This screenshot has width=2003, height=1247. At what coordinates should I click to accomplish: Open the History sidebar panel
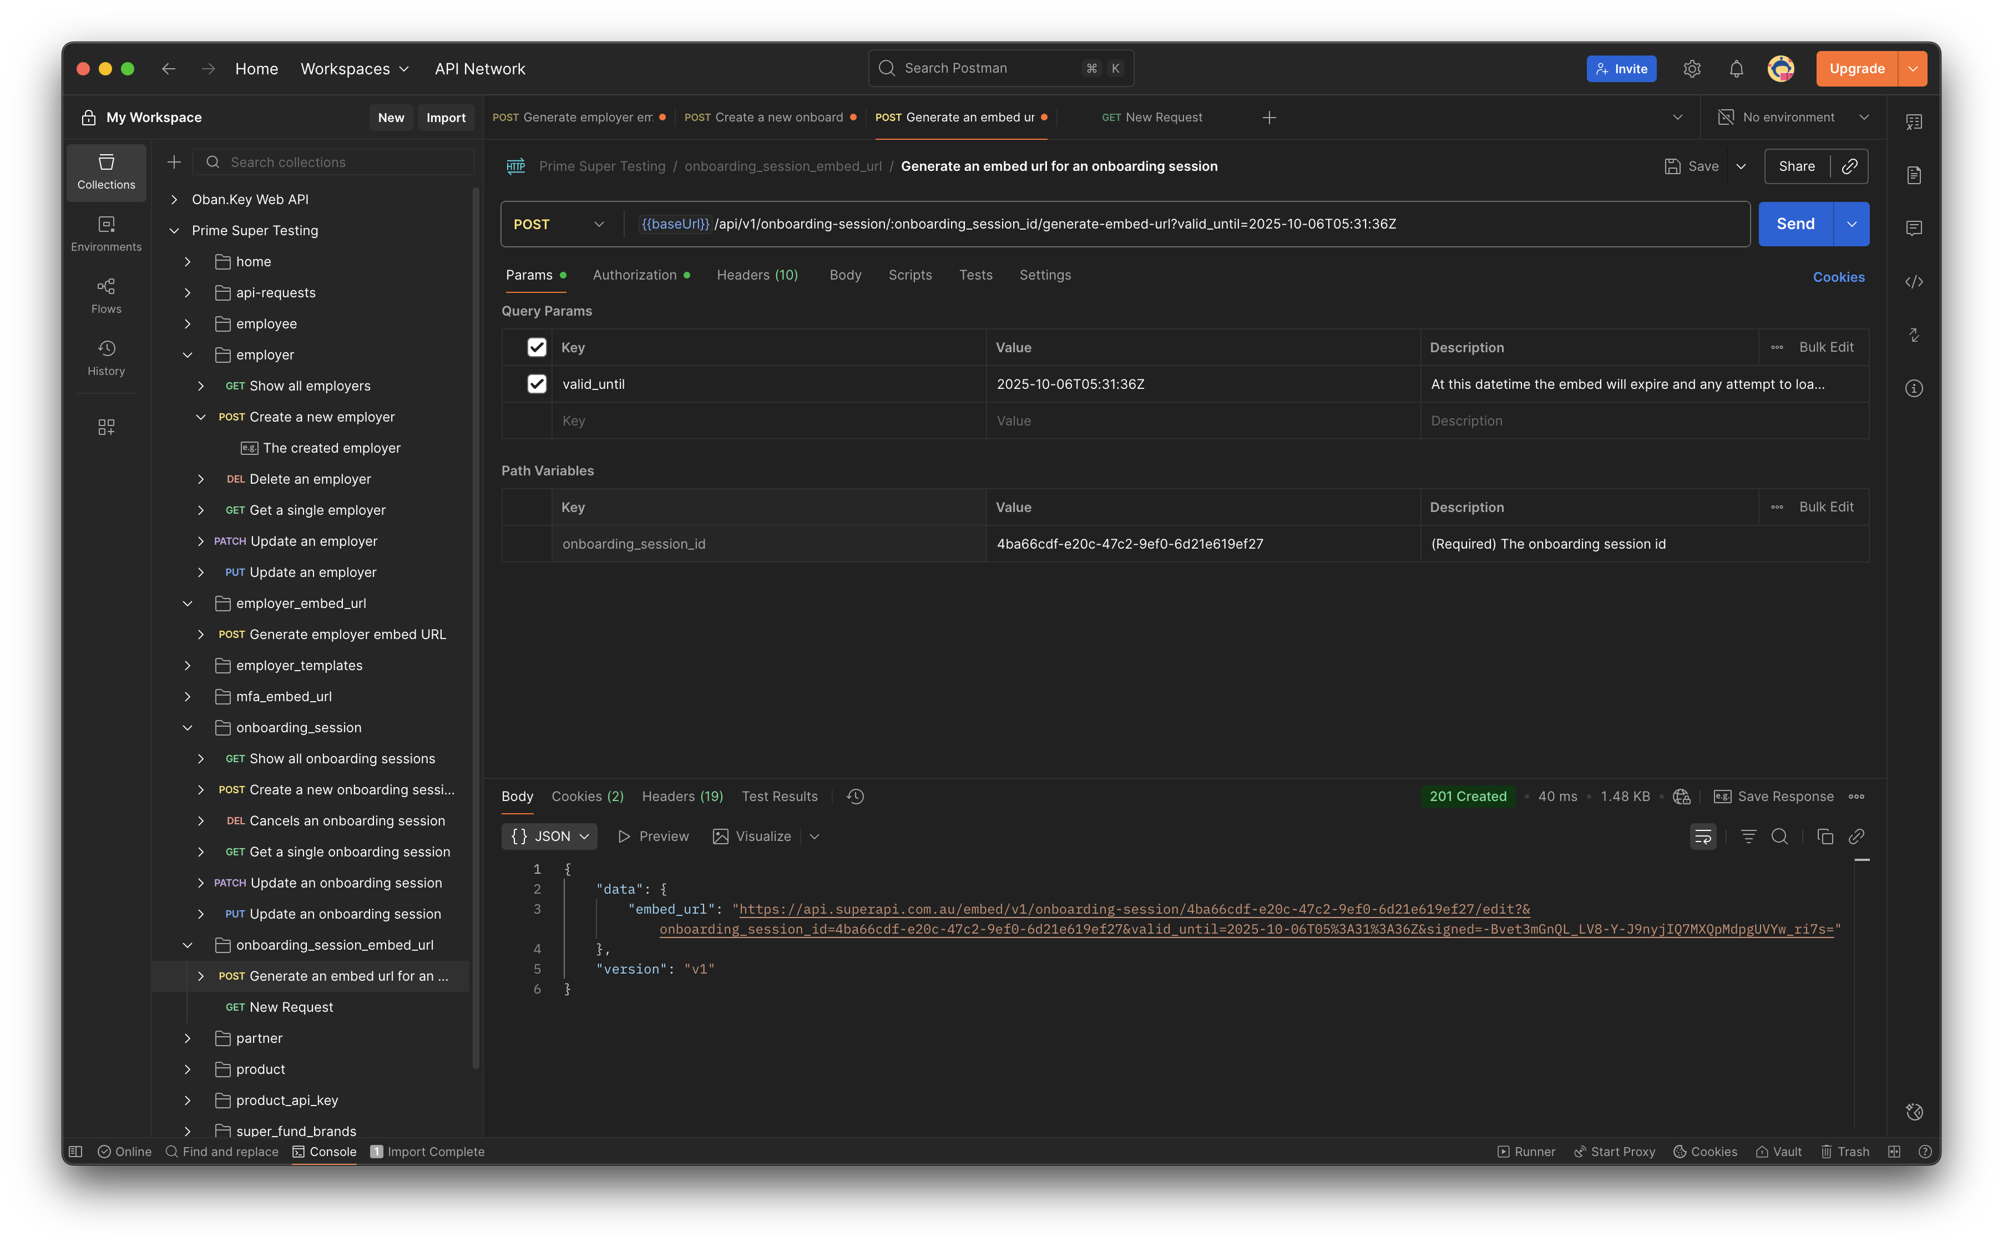[x=105, y=358]
